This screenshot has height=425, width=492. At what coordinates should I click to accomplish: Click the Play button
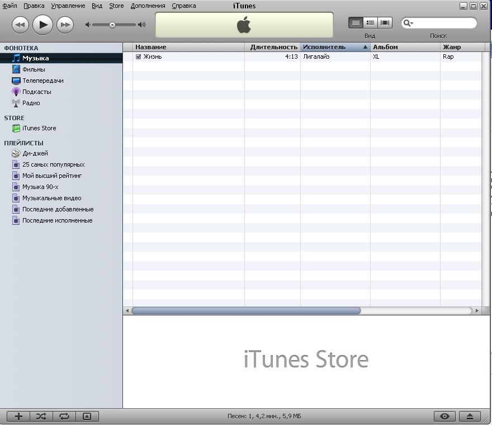click(x=42, y=25)
